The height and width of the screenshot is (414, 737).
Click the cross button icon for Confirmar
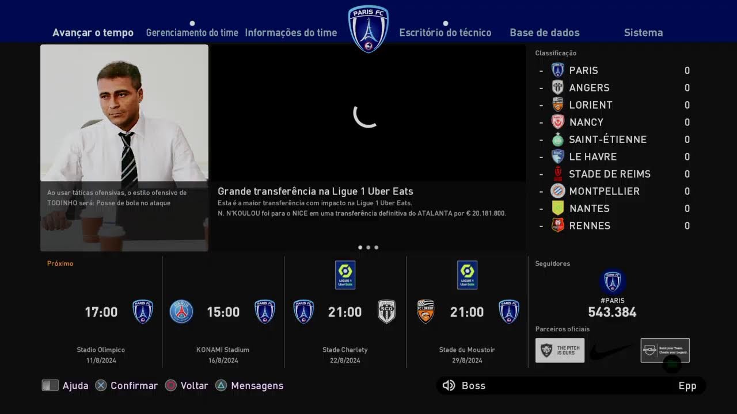101,385
